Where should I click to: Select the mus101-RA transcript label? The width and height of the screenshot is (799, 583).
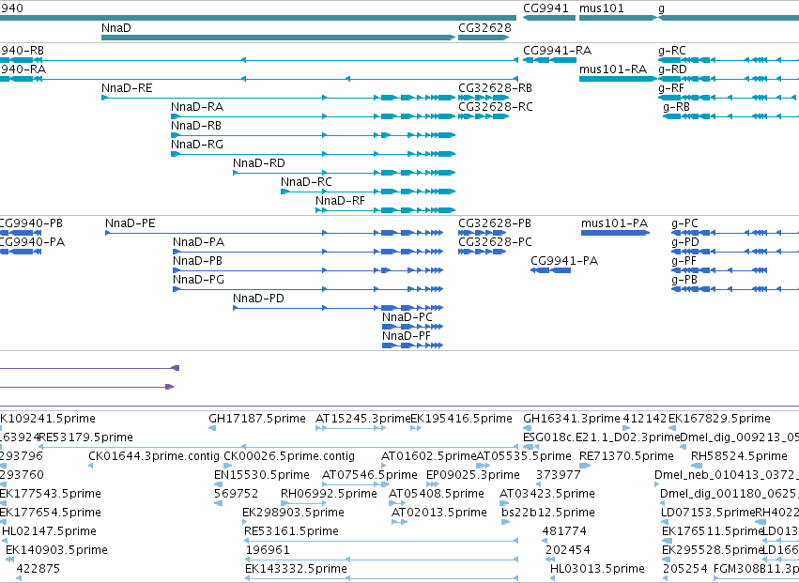click(x=613, y=69)
